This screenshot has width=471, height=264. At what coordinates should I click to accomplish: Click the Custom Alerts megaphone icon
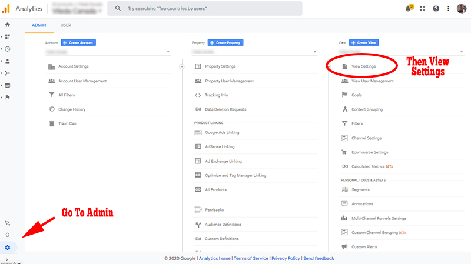pos(344,246)
